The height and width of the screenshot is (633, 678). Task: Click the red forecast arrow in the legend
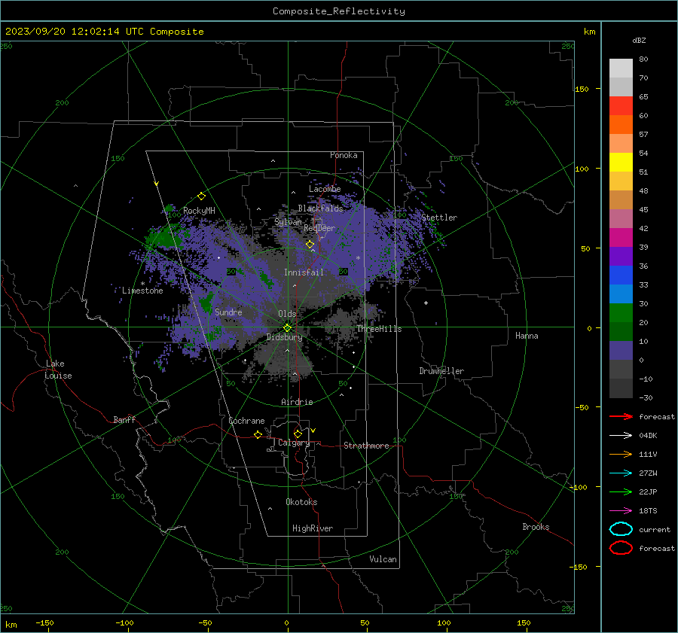point(621,416)
